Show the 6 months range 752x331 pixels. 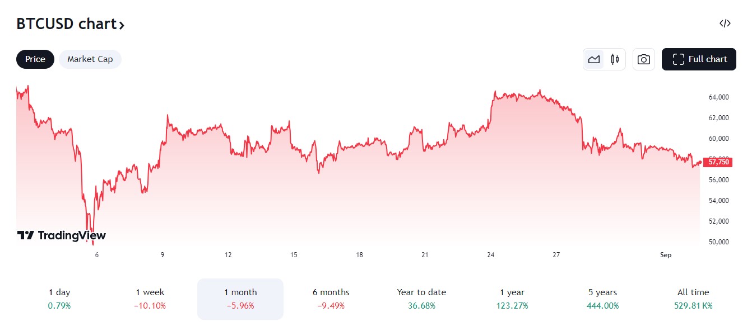tap(331, 299)
